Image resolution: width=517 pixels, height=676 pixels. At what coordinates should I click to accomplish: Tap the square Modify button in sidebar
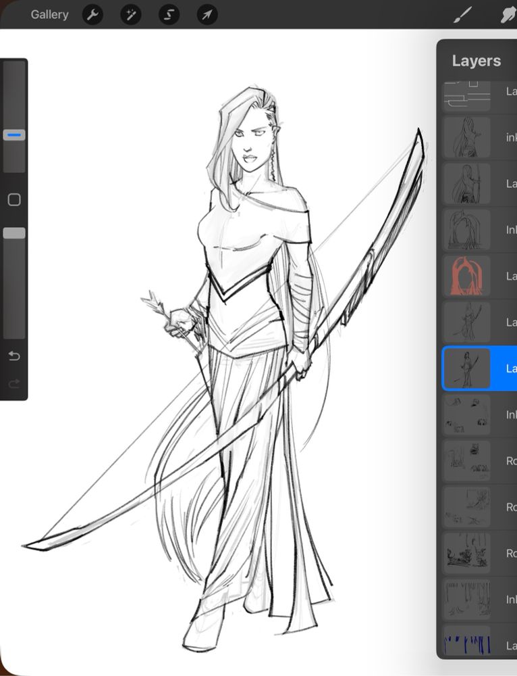coord(14,199)
